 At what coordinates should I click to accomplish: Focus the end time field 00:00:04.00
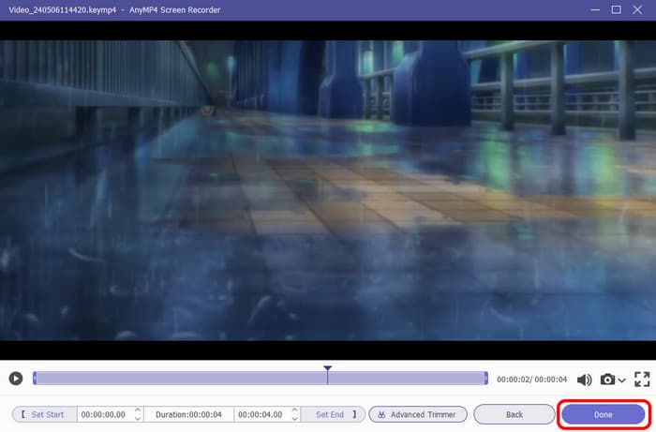pos(261,414)
